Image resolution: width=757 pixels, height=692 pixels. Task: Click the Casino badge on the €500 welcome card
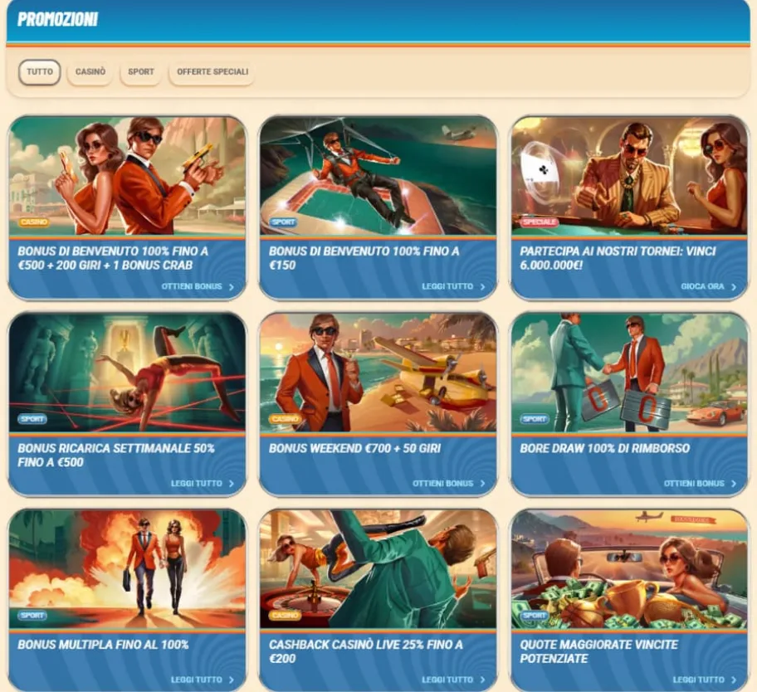coord(34,222)
